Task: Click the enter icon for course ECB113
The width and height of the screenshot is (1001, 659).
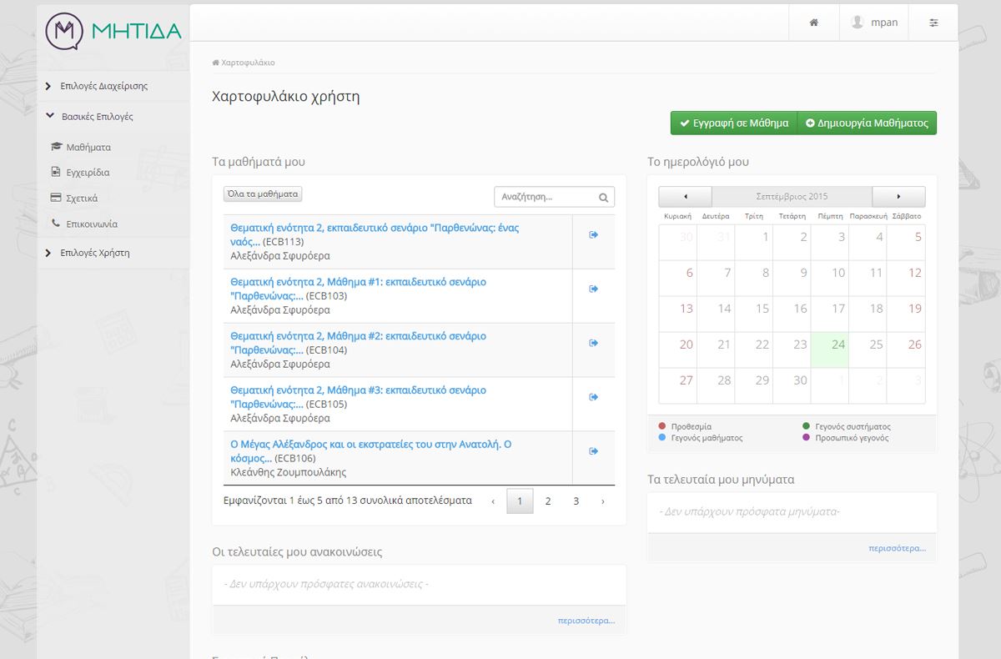Action: click(594, 235)
